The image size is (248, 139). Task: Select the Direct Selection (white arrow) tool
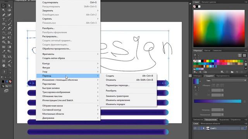pyautogui.click(x=9, y=6)
